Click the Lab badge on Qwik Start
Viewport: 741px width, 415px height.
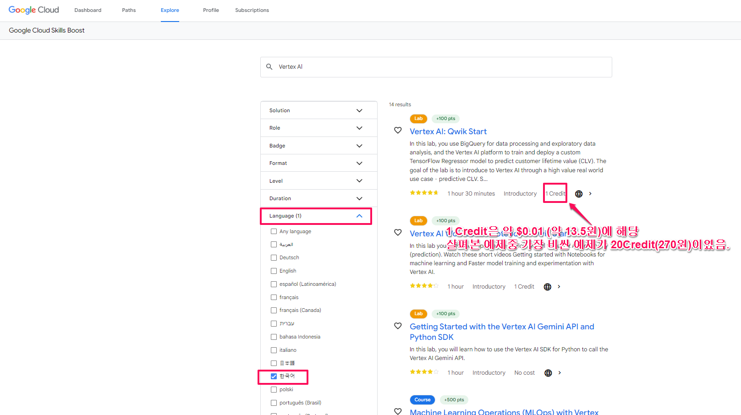pyautogui.click(x=418, y=119)
